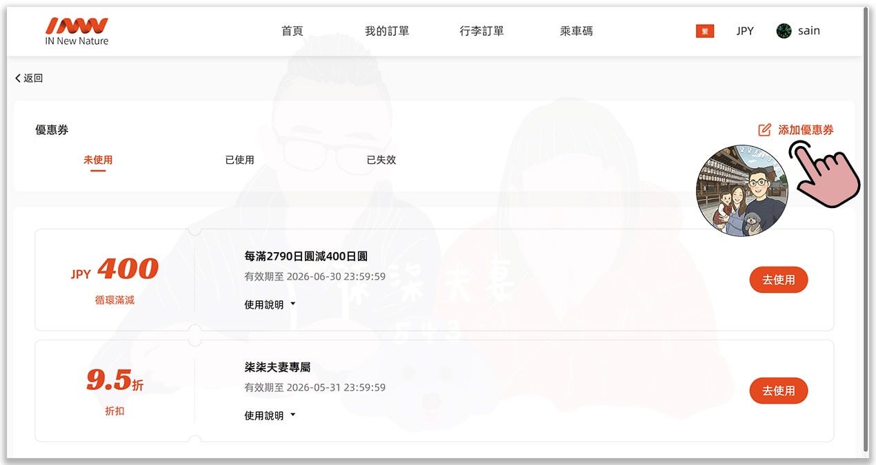Switch to the 已使用 used coupons tab
The image size is (876, 465).
(x=239, y=160)
